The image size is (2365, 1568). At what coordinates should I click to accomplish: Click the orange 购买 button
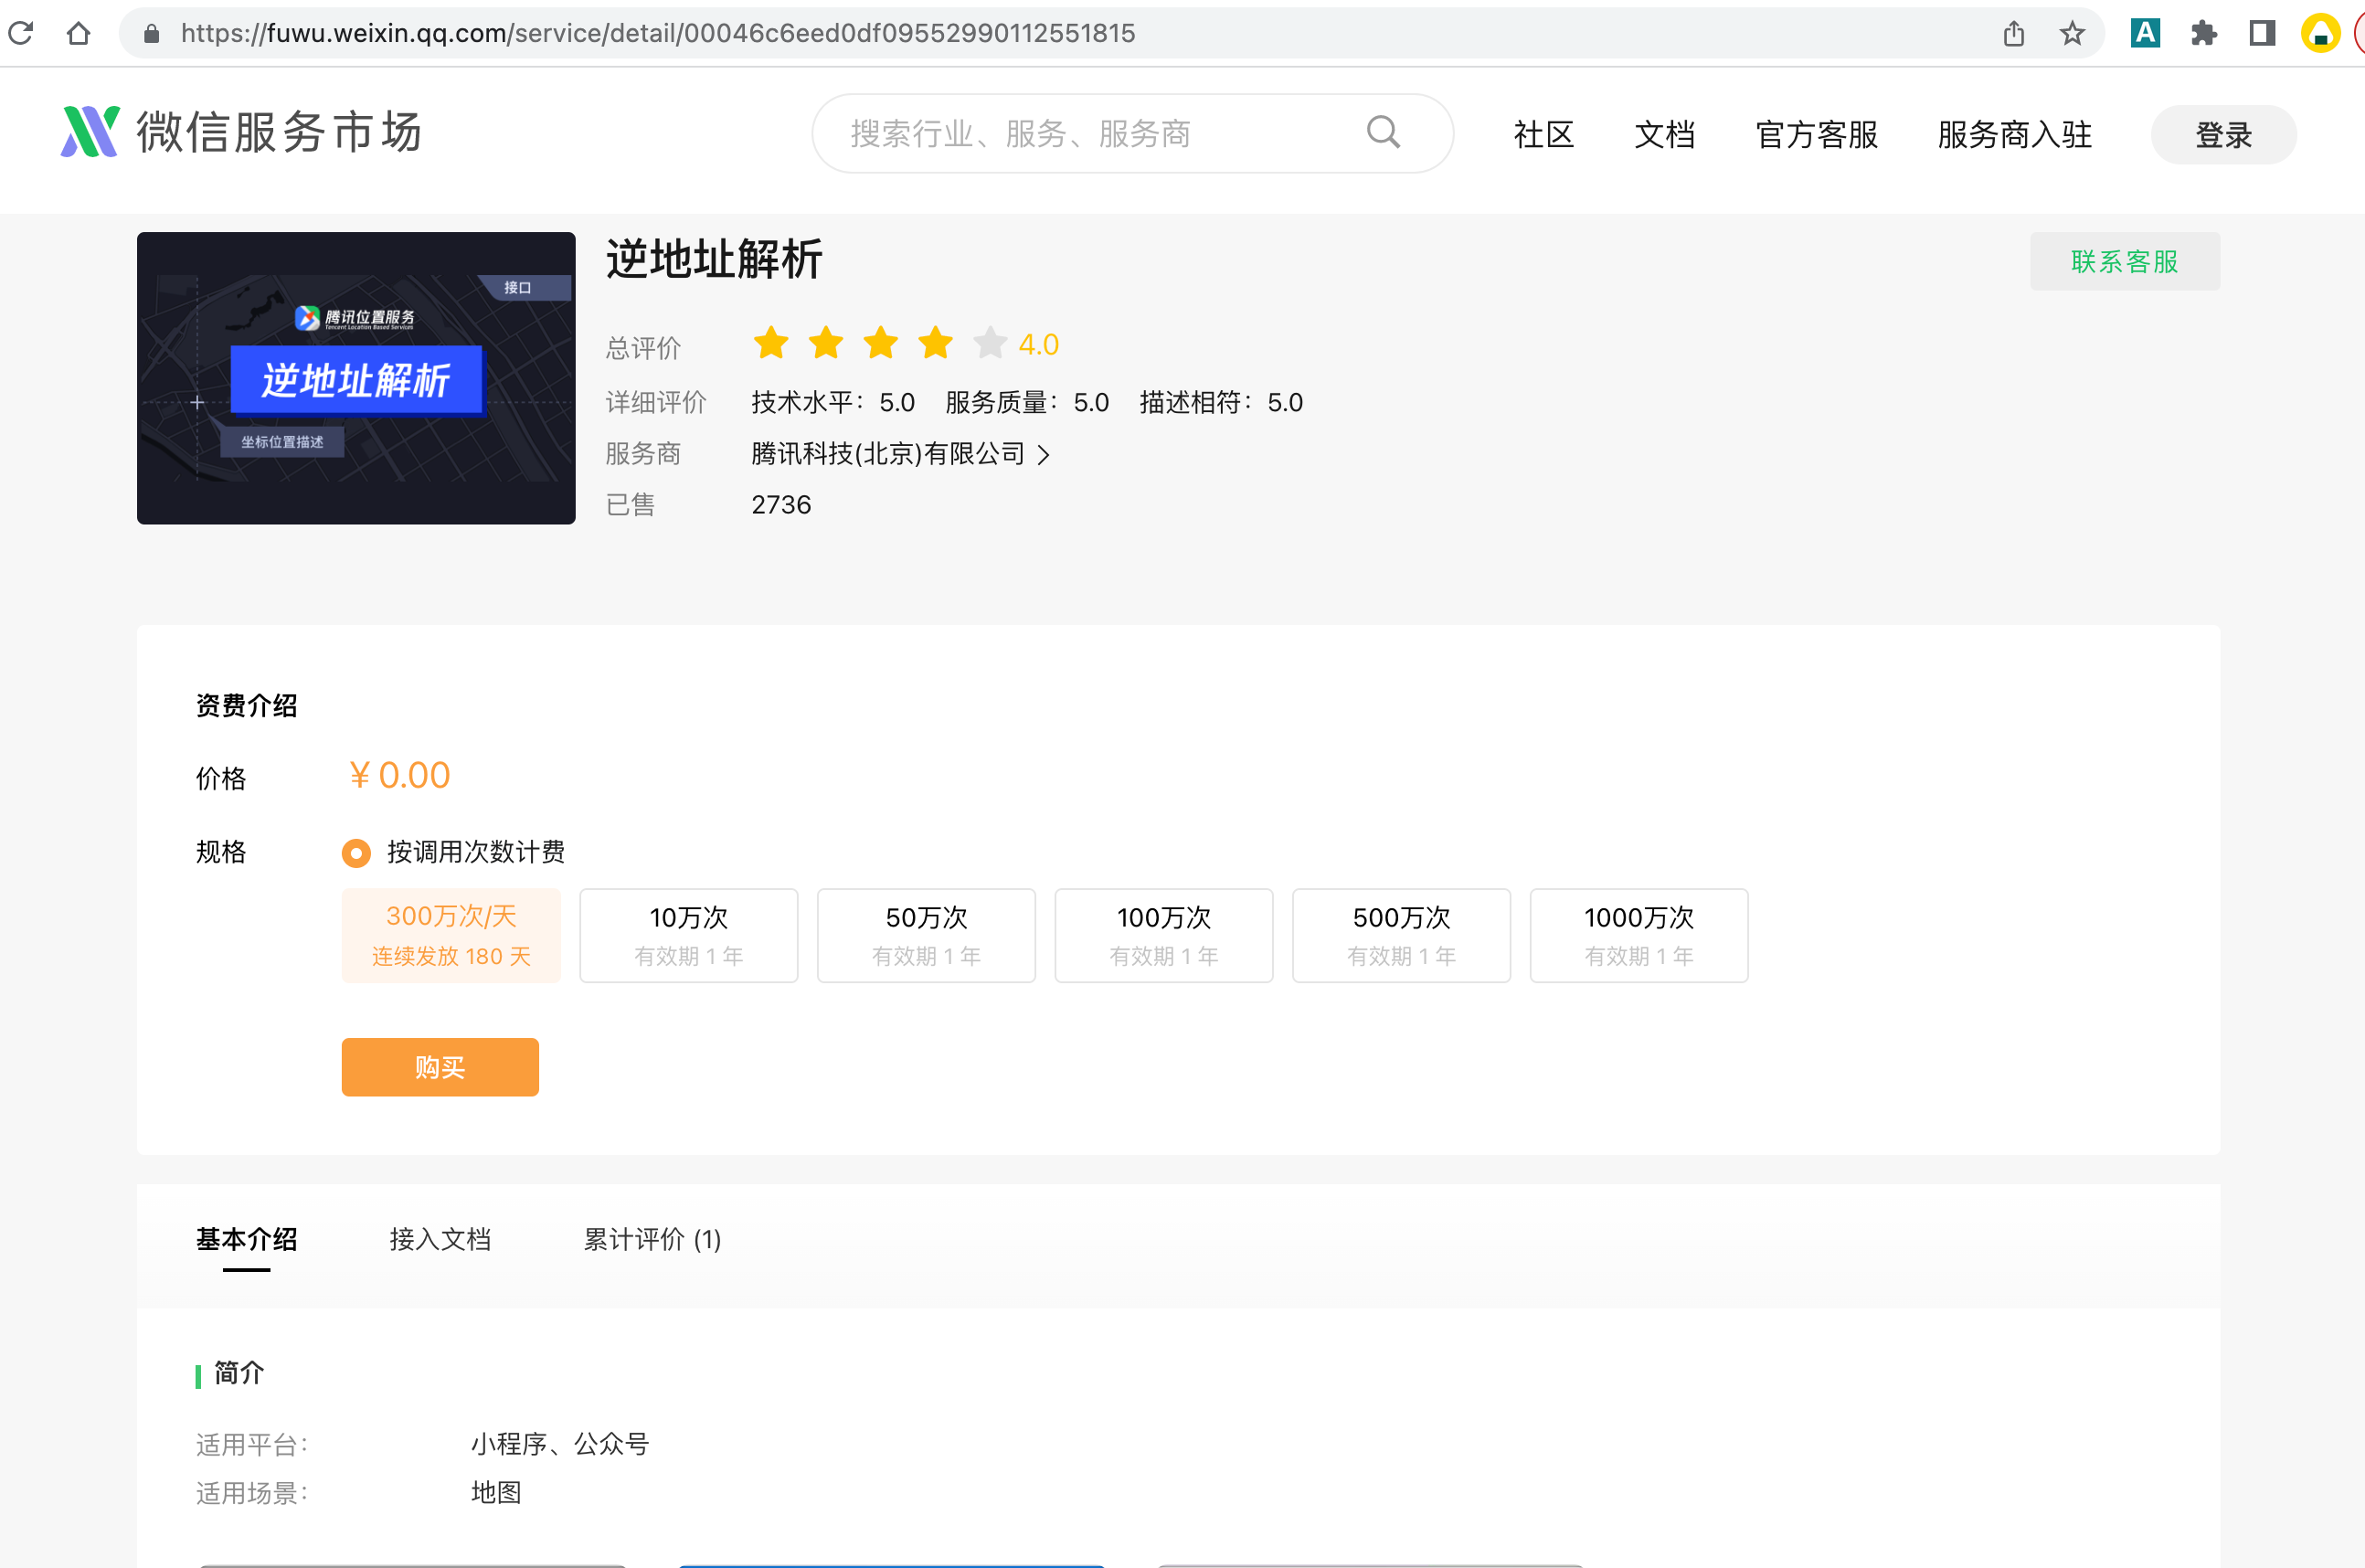[440, 1067]
